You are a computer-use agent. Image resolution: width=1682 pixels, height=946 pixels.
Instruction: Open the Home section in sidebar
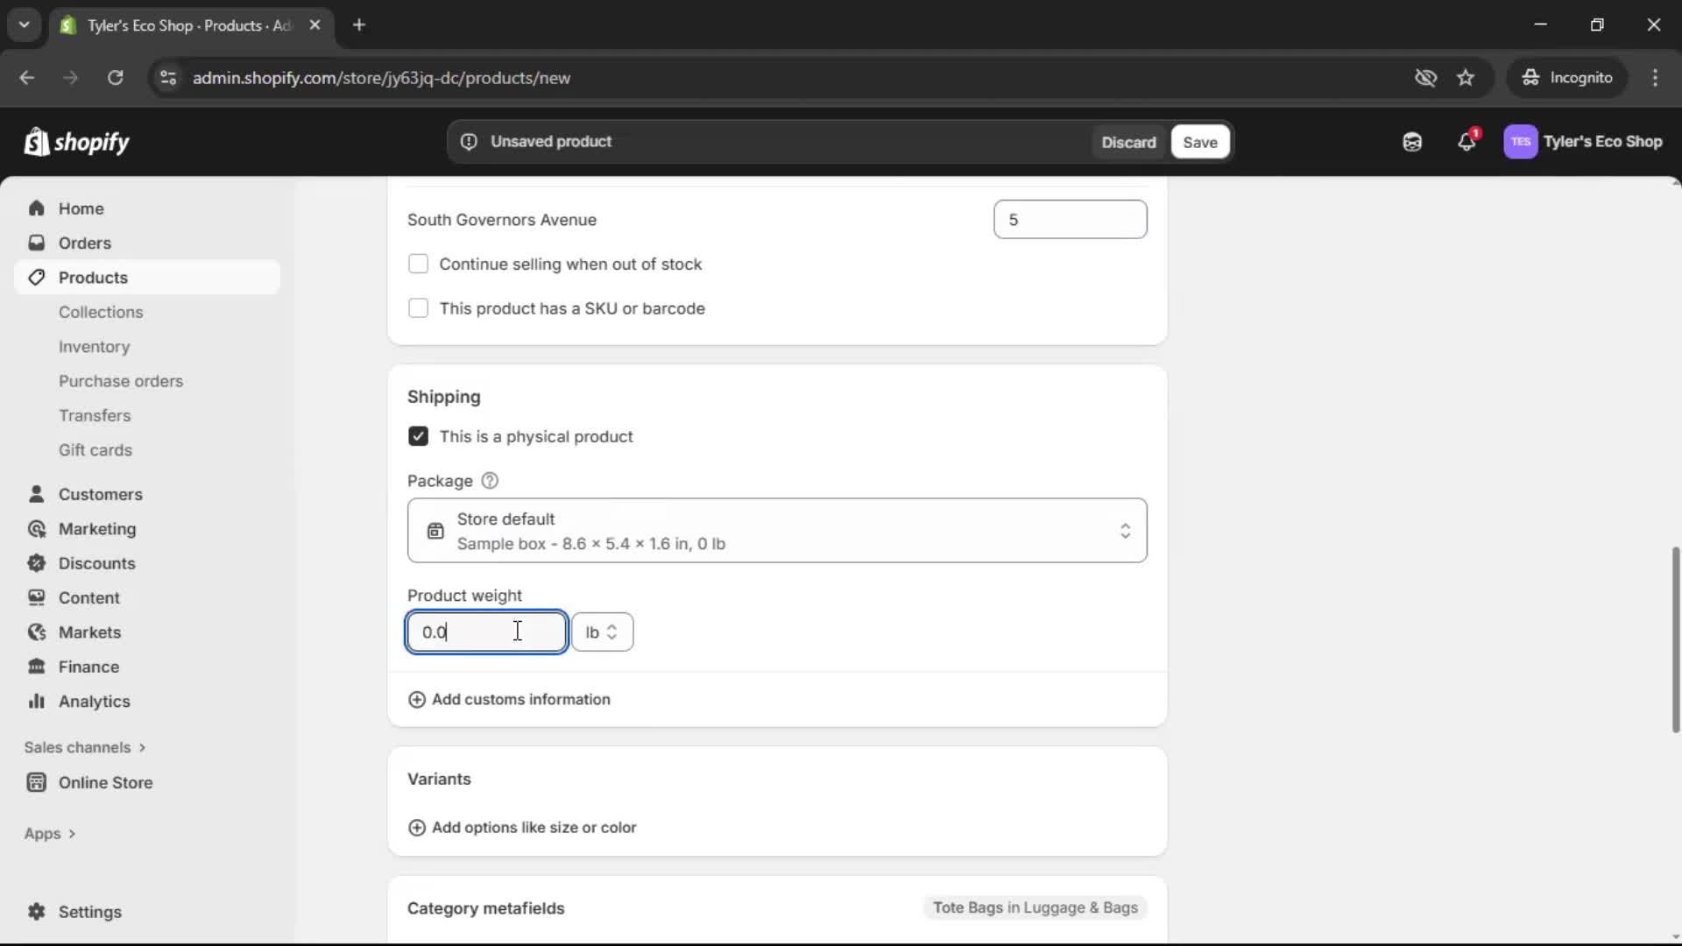tap(80, 208)
